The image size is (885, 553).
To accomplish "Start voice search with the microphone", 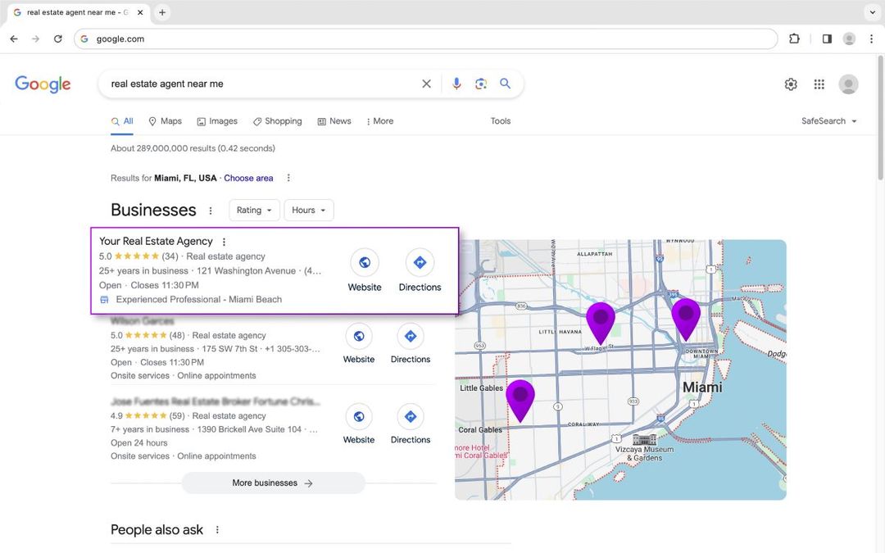I will coord(456,84).
